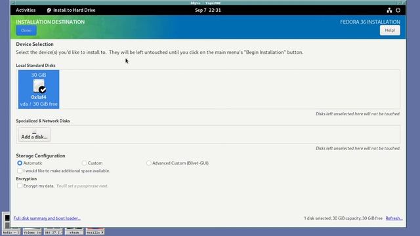Click the blue Done button

(x=26, y=31)
